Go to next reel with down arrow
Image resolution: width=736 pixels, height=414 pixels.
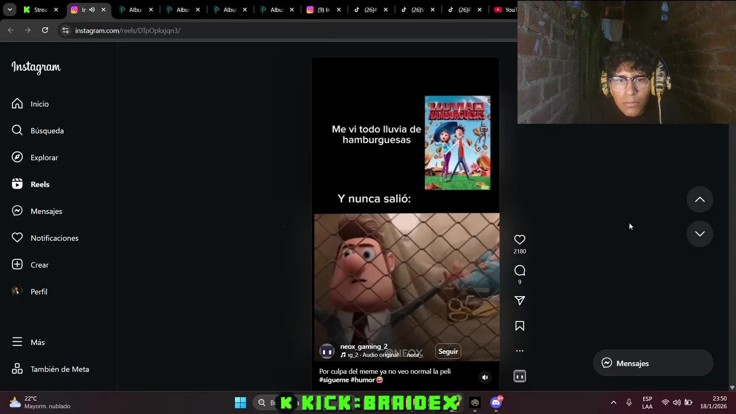(x=700, y=233)
